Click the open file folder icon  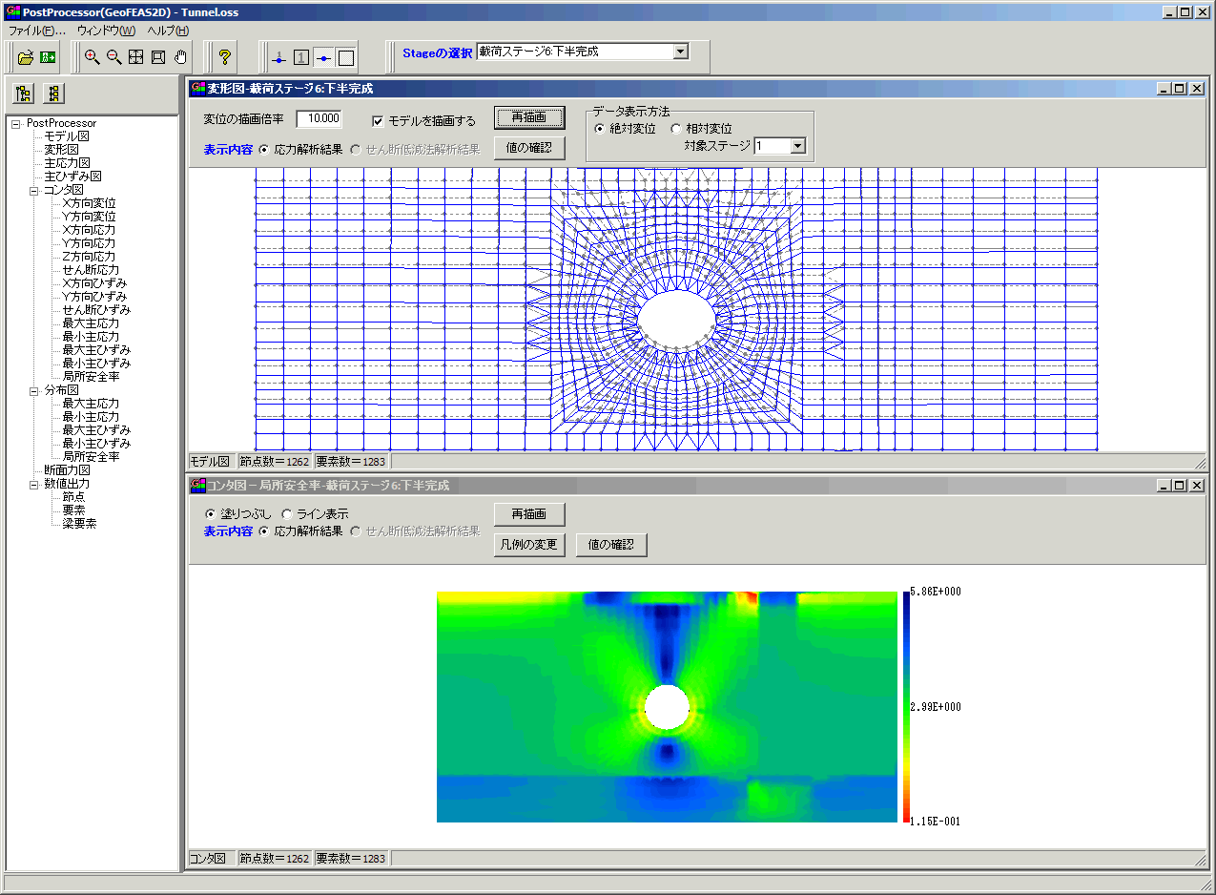(26, 57)
